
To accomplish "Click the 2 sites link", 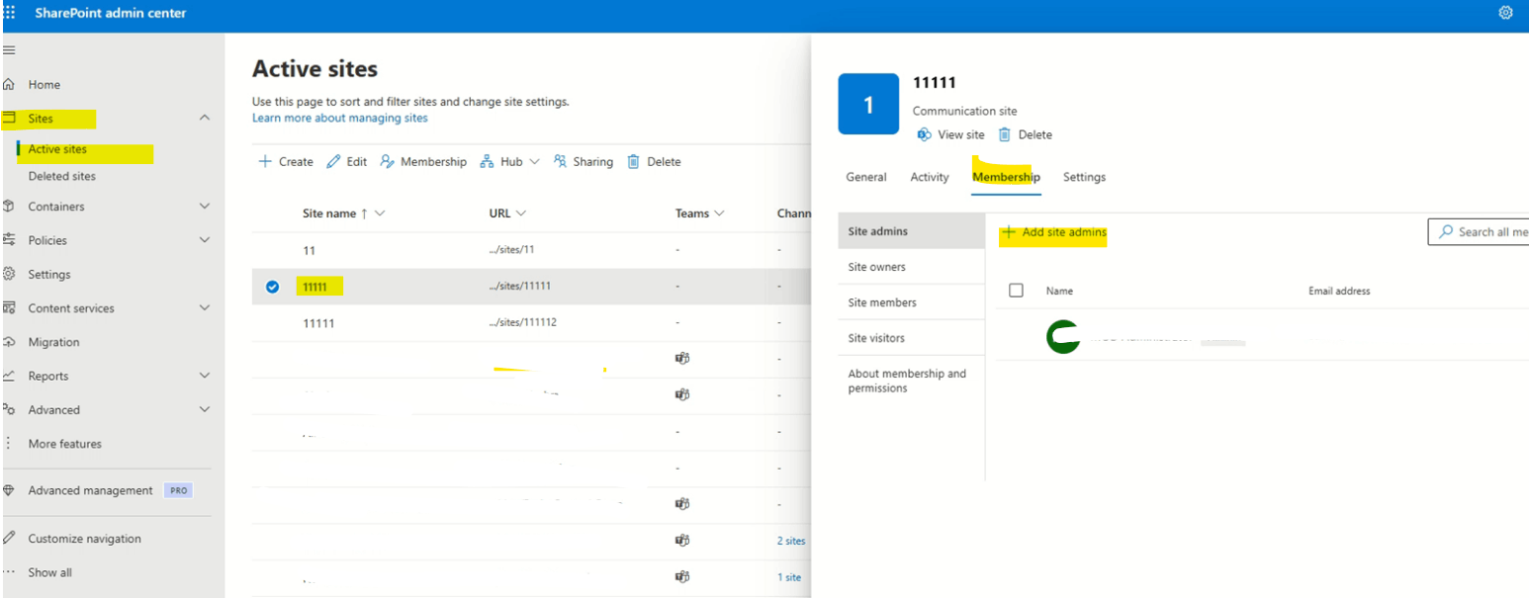I will click(791, 541).
